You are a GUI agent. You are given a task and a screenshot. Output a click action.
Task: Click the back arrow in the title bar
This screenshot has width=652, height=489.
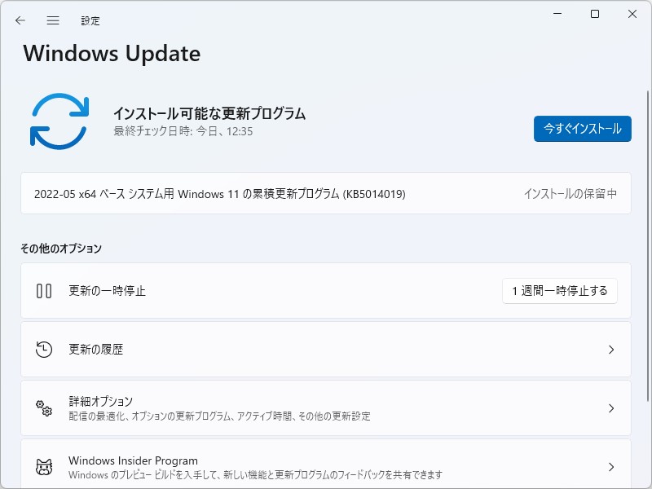coord(20,20)
